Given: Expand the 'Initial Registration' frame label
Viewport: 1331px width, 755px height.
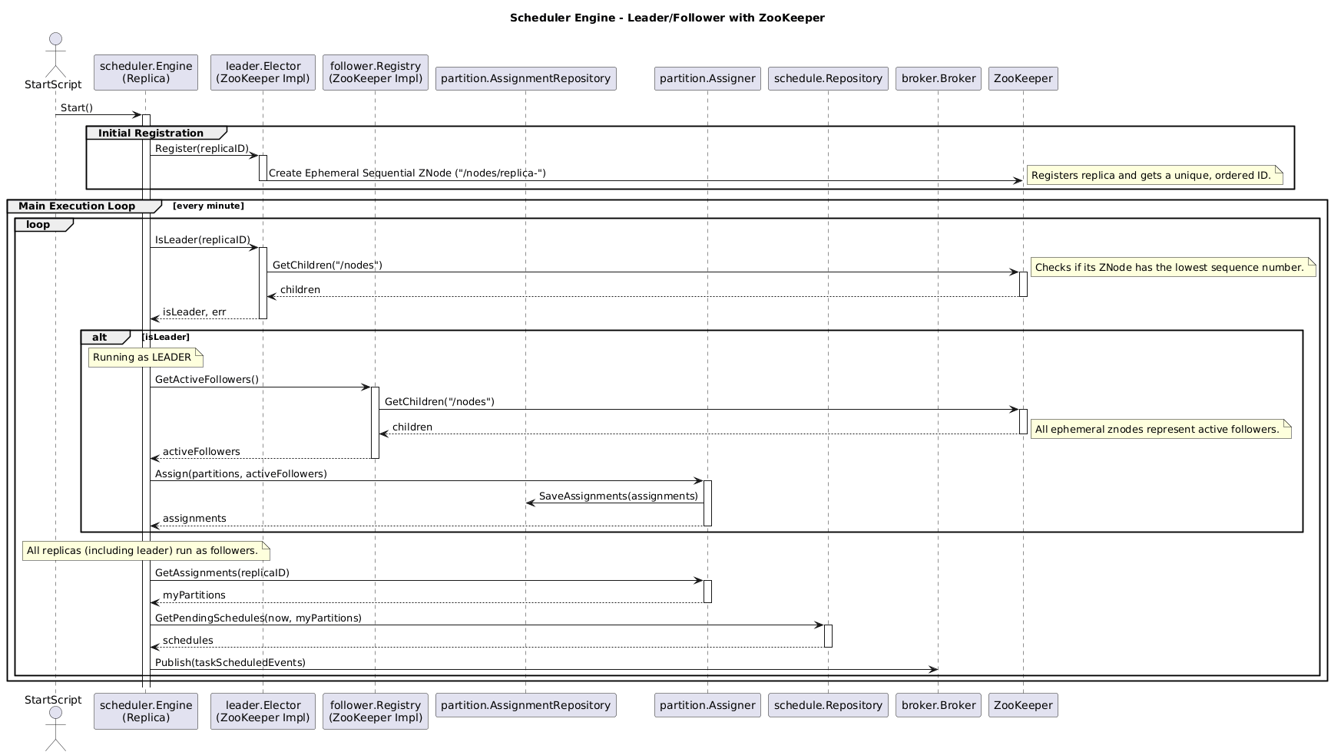Looking at the screenshot, I should coord(150,133).
